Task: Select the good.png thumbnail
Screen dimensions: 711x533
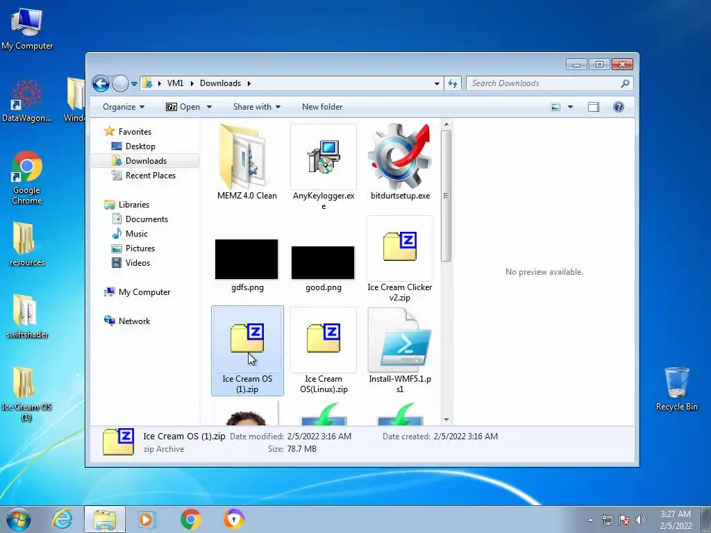Action: (x=323, y=263)
